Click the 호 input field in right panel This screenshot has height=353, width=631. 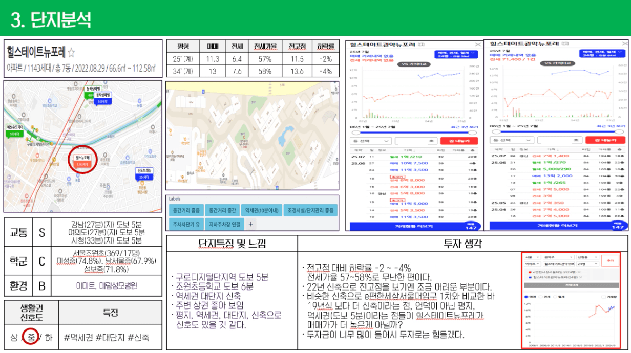click(x=560, y=140)
